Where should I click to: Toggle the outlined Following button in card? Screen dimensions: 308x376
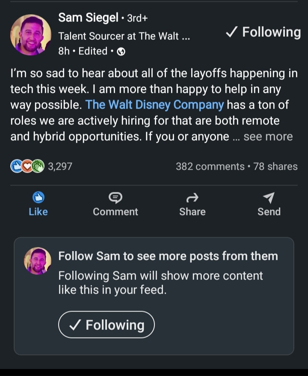tap(107, 325)
